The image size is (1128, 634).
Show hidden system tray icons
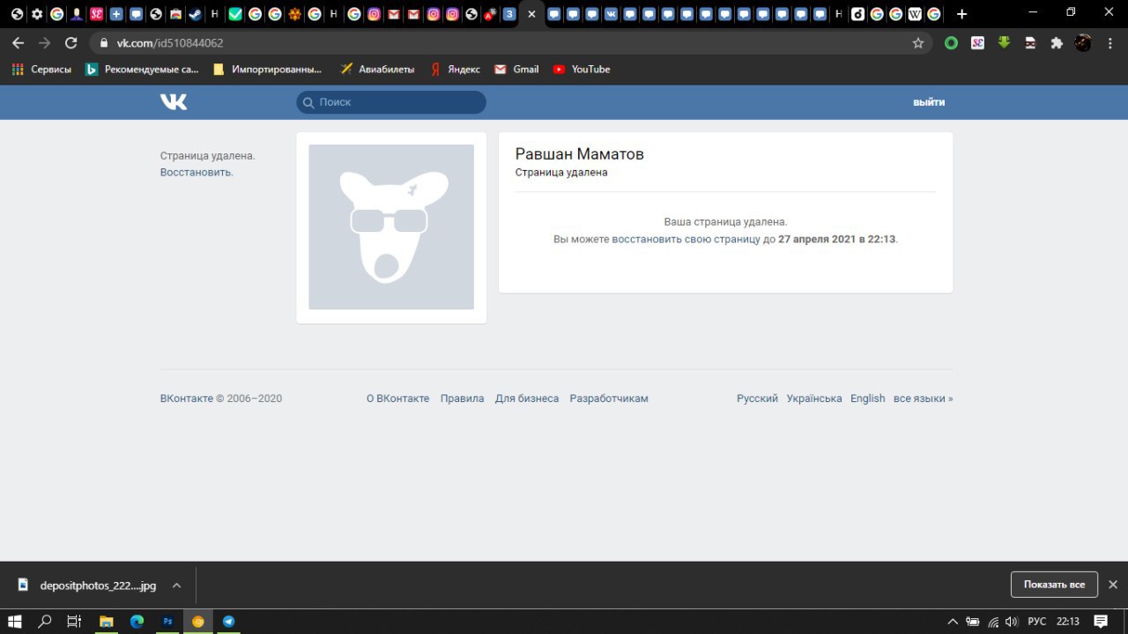(x=953, y=622)
